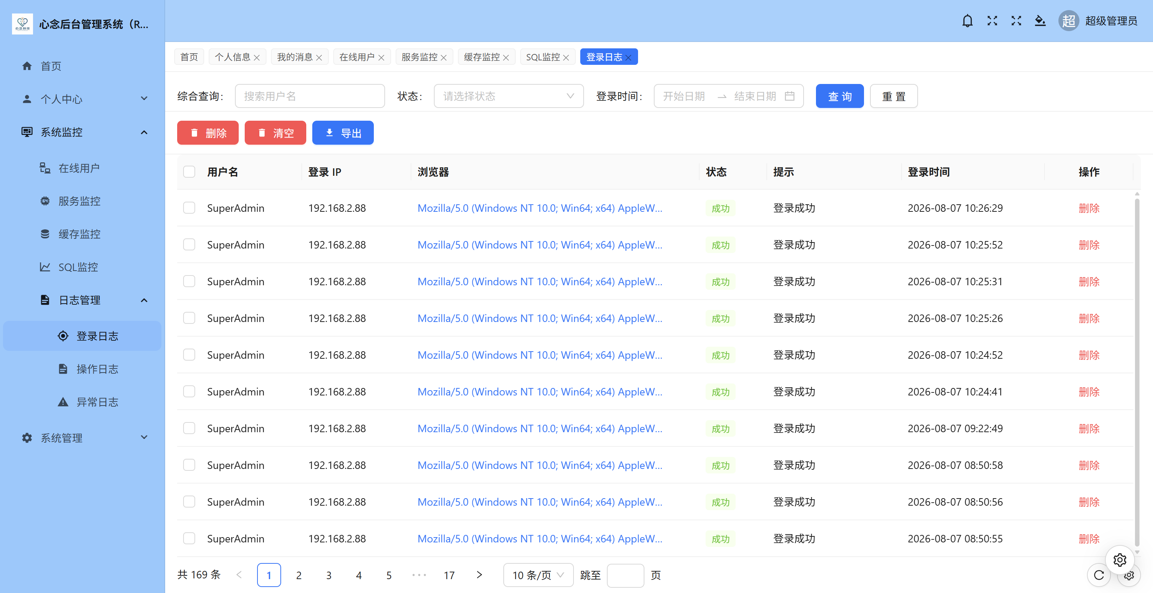
Task: Click the blue 查询 button
Action: click(840, 96)
